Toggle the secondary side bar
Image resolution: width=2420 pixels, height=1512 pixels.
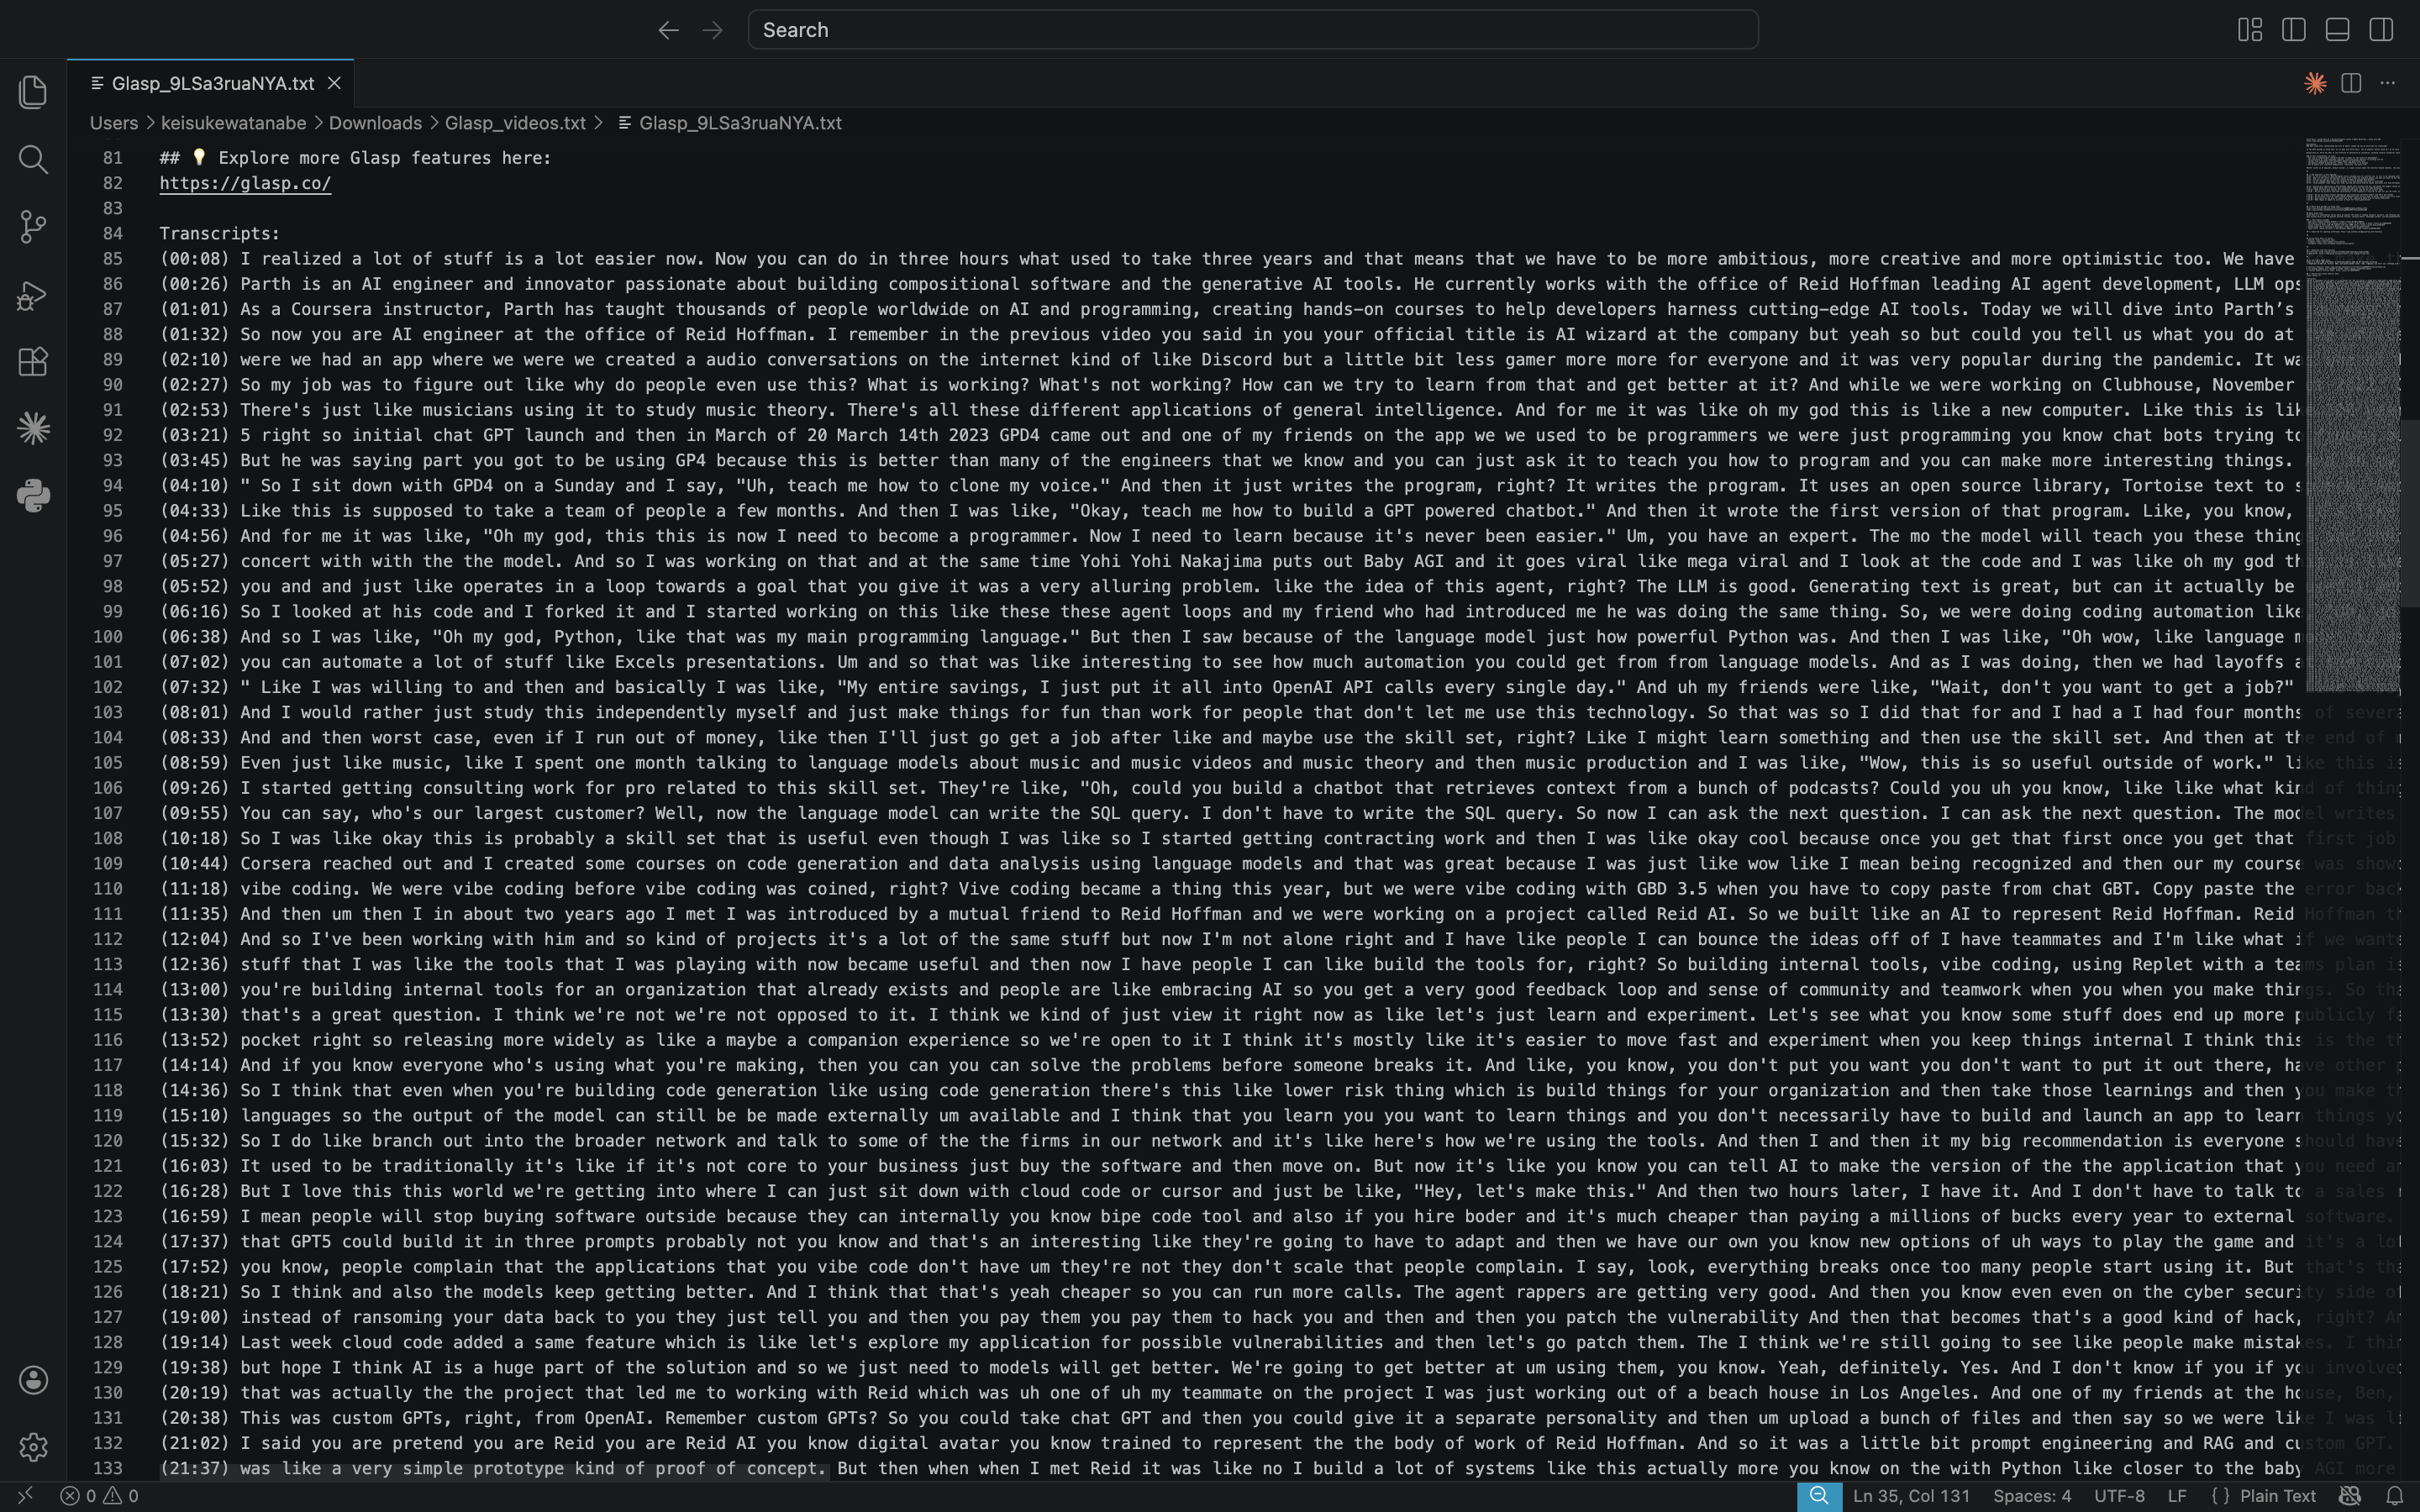pyautogui.click(x=2381, y=30)
